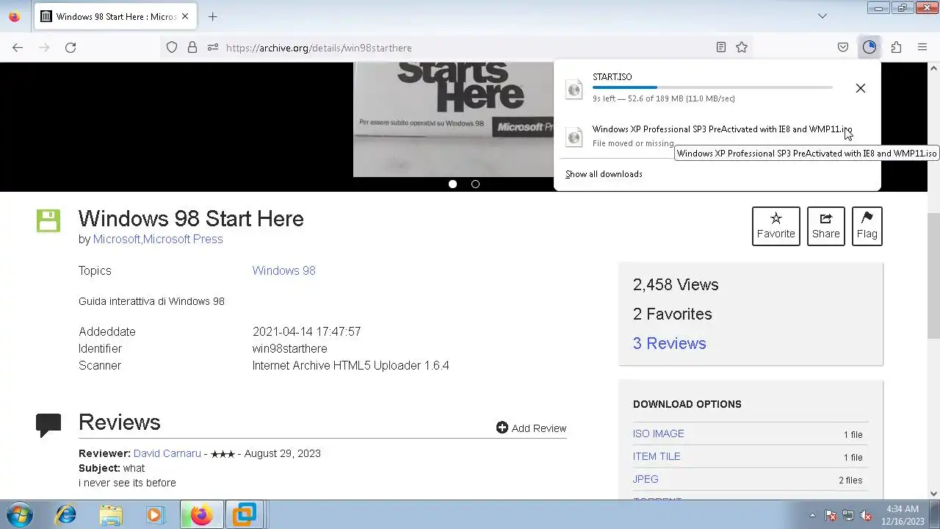Open the Windows Start menu
Image resolution: width=940 pixels, height=529 pixels.
click(x=19, y=514)
